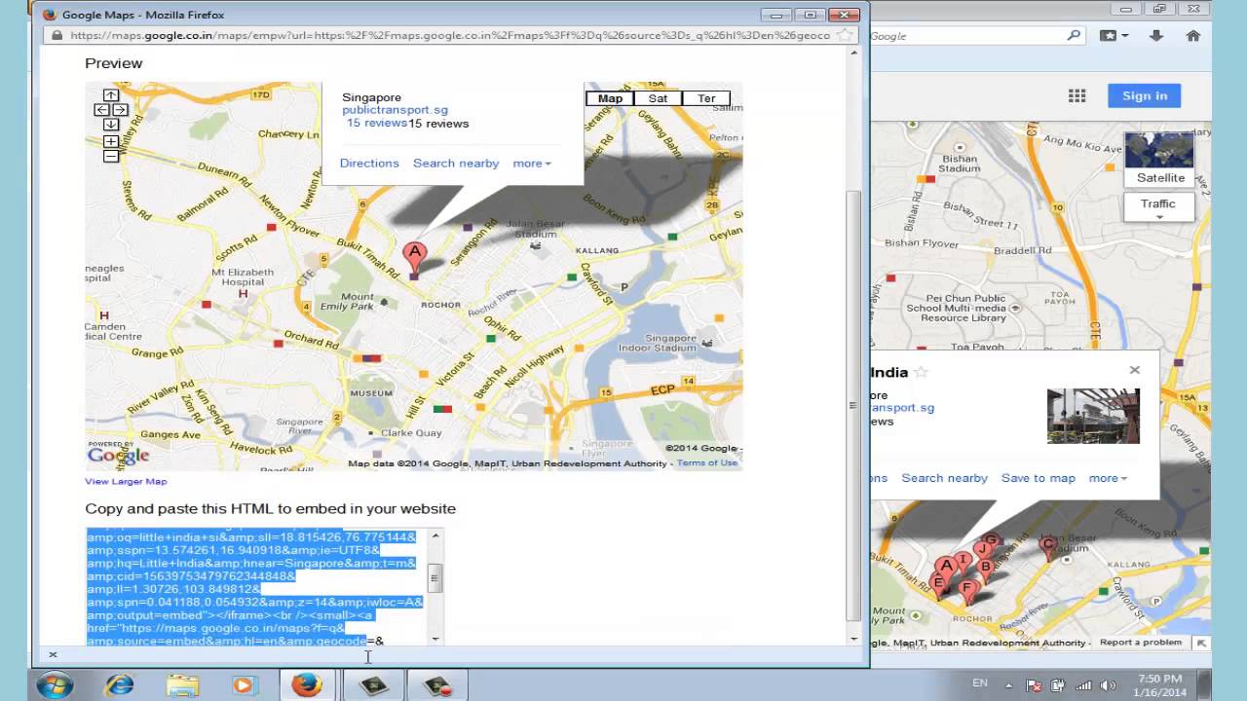
Task: Close the bar with the small x at the popup's bottom left
Action: click(x=53, y=655)
